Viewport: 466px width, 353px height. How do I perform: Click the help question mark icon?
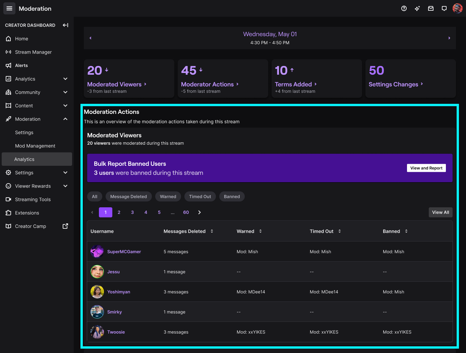pyautogui.click(x=404, y=8)
